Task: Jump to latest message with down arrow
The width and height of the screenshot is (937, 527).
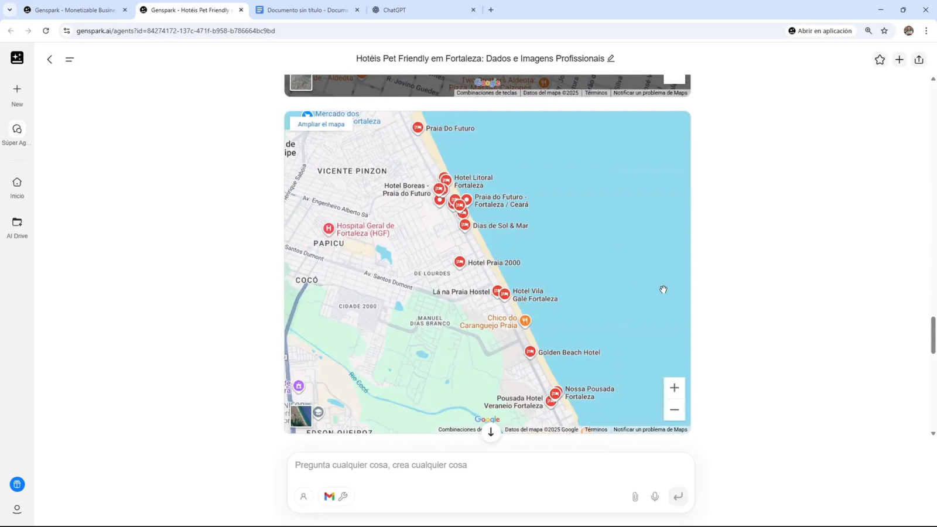Action: coord(491,432)
